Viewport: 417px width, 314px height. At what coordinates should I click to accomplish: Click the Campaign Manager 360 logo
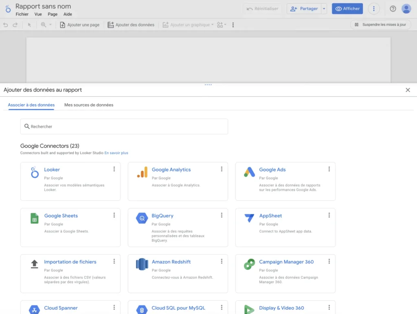tap(250, 264)
